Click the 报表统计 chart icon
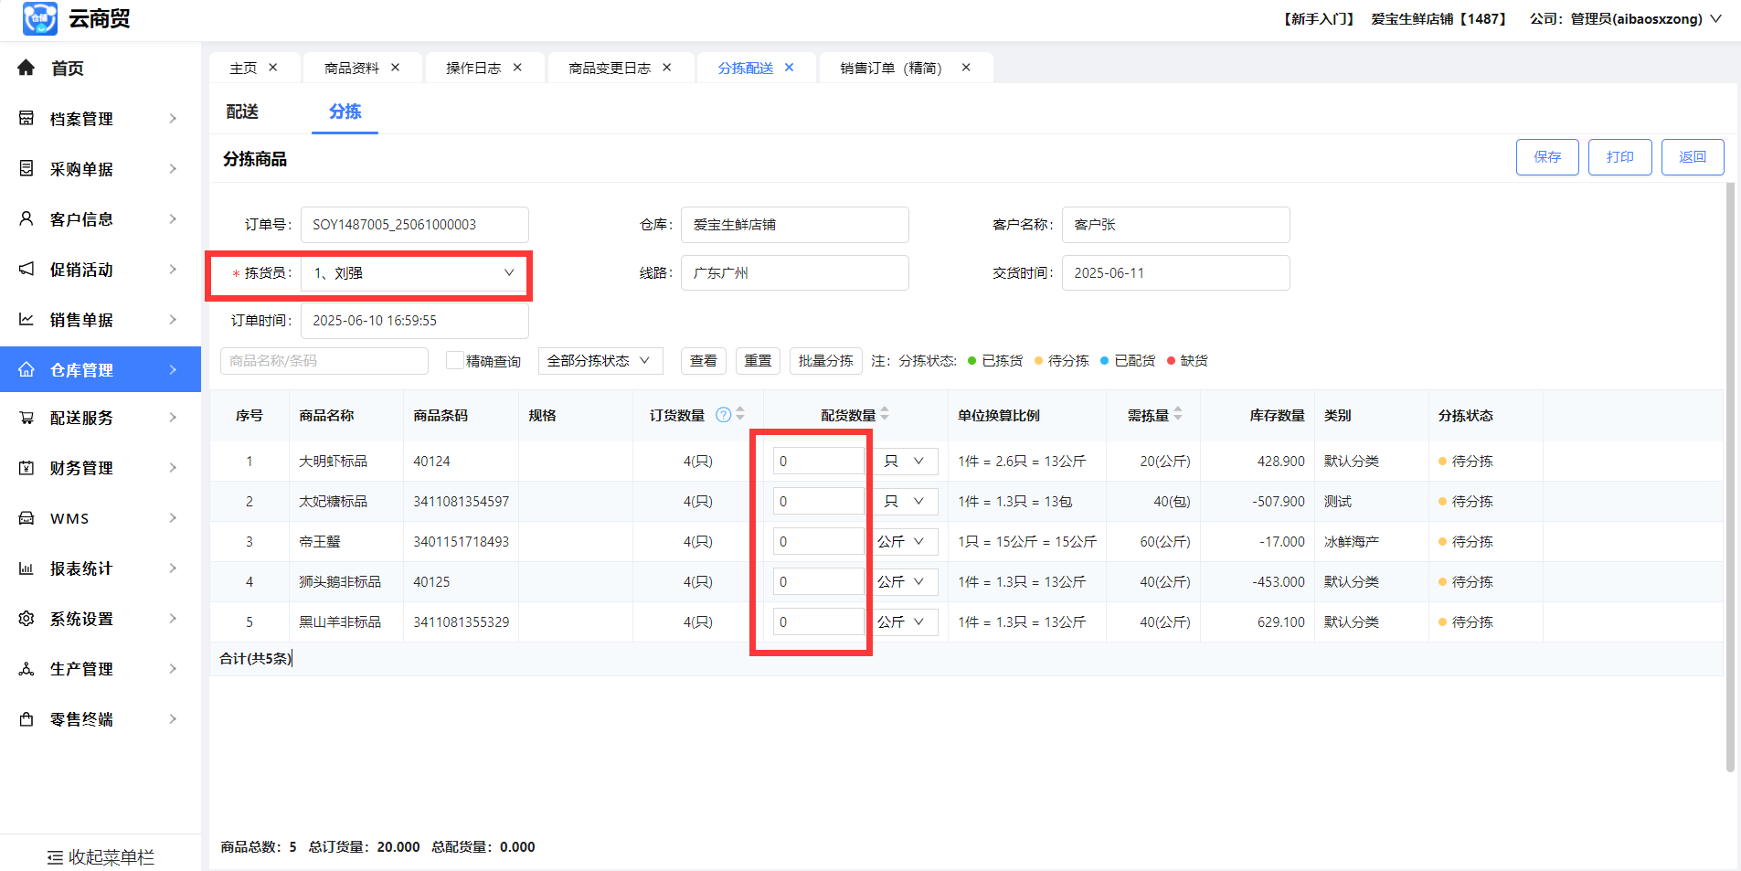The image size is (1741, 871). point(27,568)
